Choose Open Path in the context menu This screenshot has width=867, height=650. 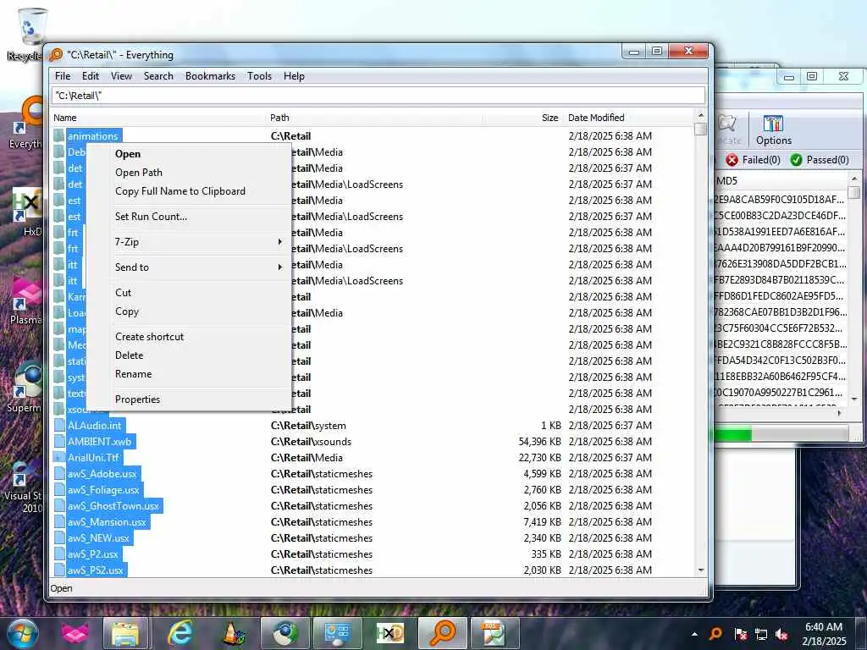(x=188, y=173)
